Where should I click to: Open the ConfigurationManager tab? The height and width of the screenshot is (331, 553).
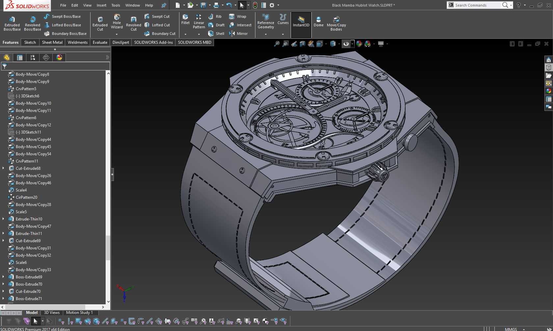tap(33, 58)
